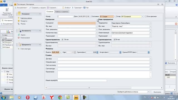This screenshot has width=178, height=100.
Task: Open the "Отчёты" dropdown
Action: pos(66,8)
